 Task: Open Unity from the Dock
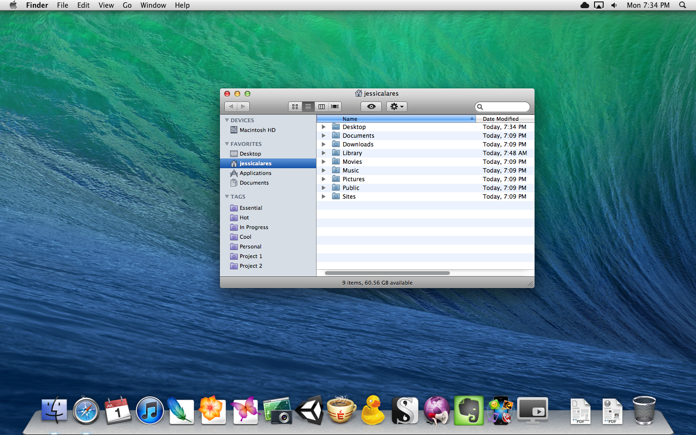309,411
